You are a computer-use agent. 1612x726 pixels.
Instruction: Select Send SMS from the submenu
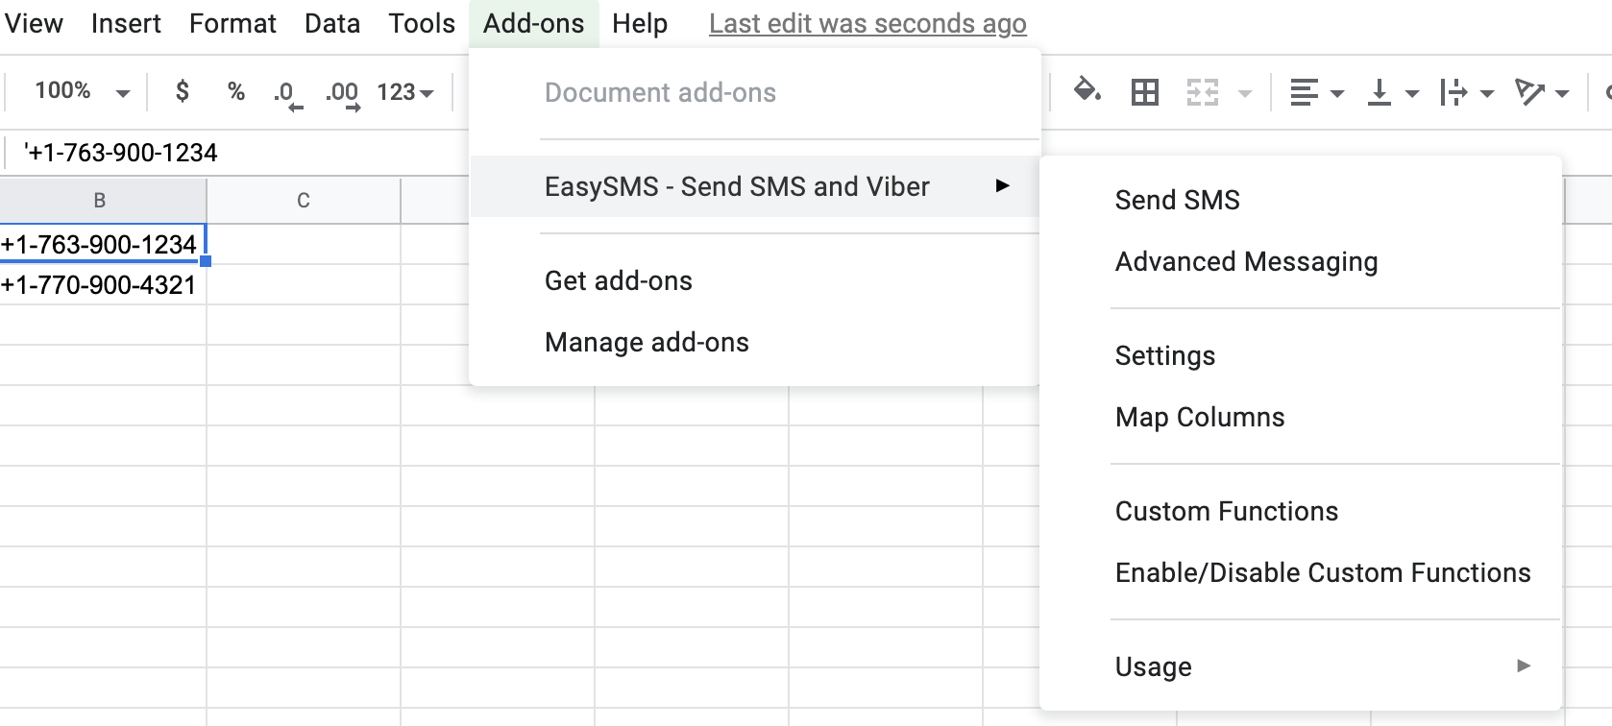click(x=1177, y=200)
